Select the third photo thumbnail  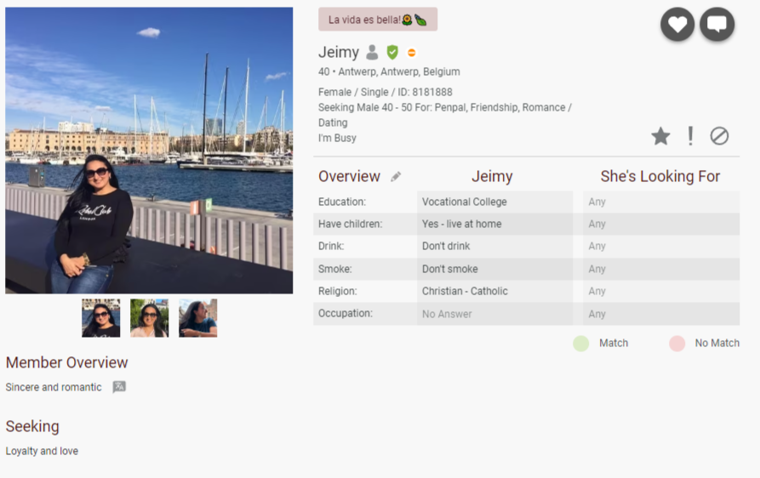pyautogui.click(x=197, y=318)
